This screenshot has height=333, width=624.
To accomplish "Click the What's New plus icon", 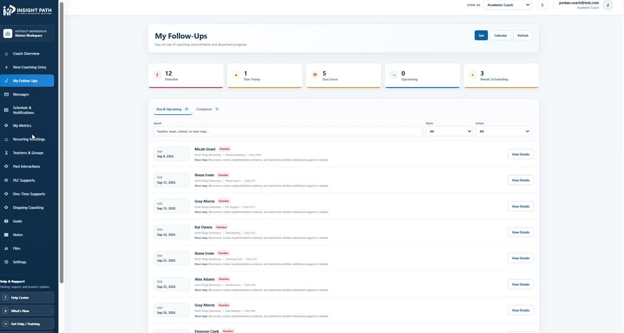I will (6, 311).
